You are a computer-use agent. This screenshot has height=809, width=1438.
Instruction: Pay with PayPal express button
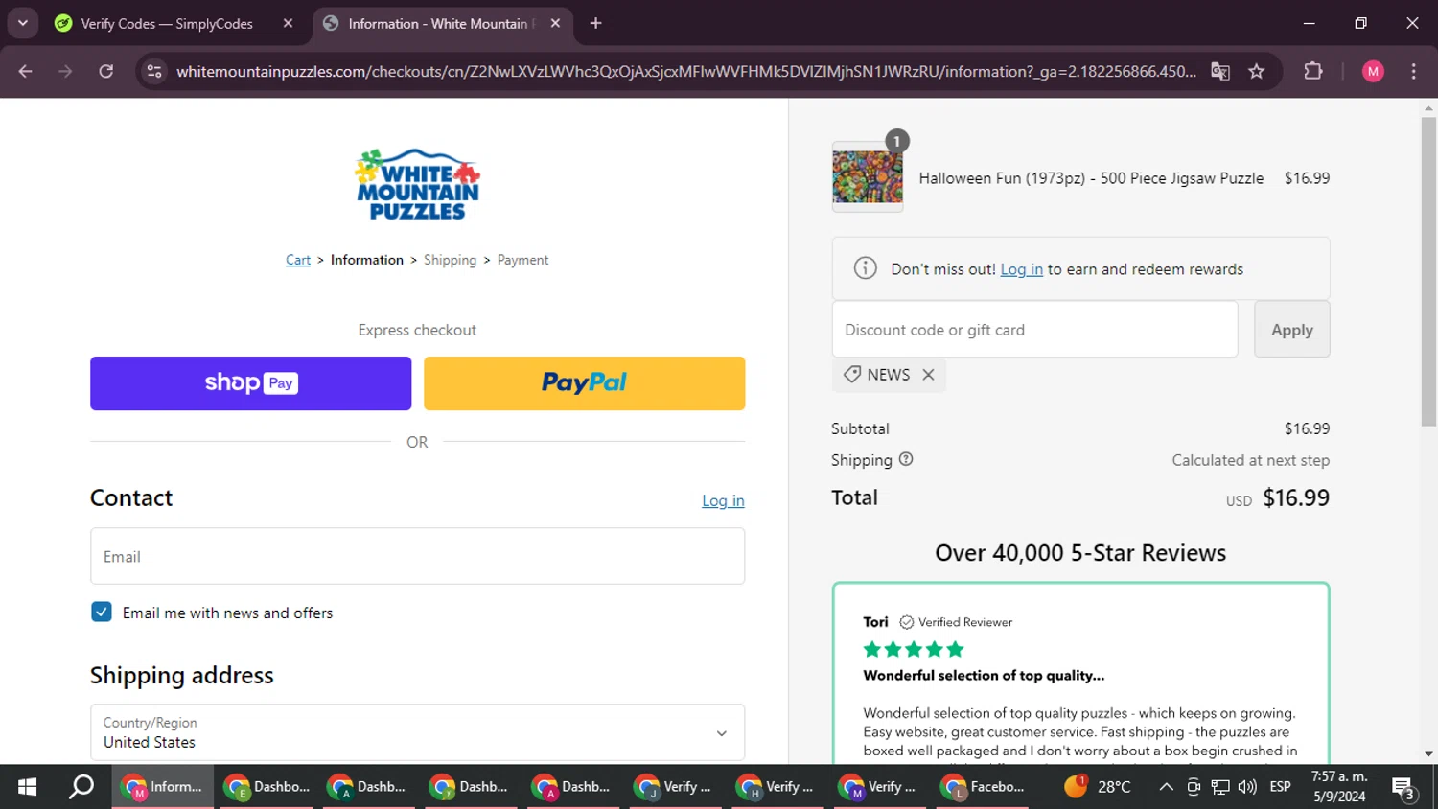(584, 383)
